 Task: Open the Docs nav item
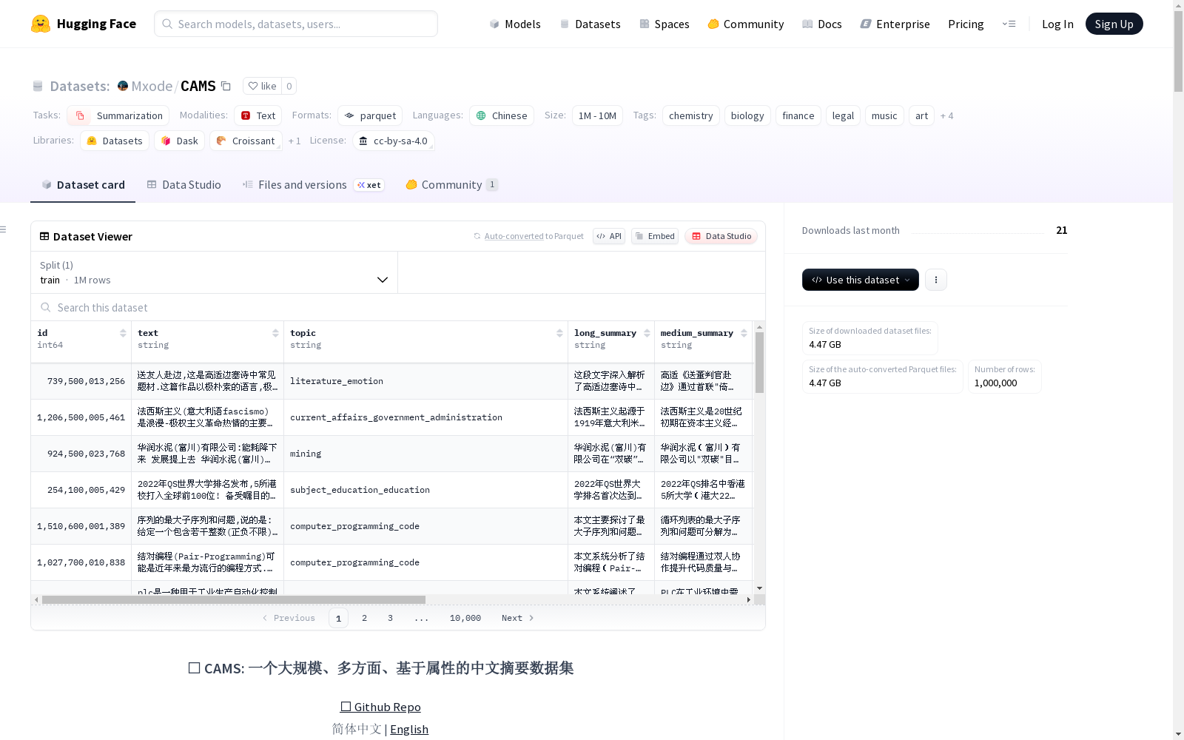tap(822, 24)
